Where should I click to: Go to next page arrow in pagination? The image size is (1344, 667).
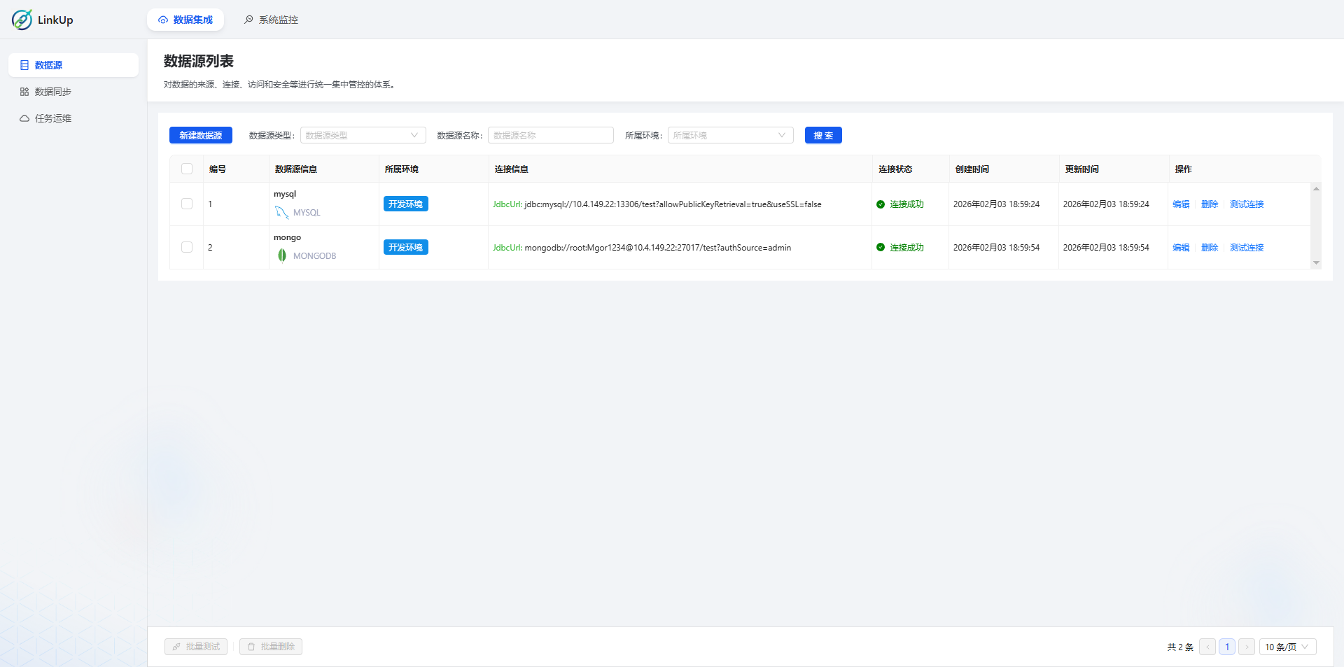pyautogui.click(x=1246, y=647)
